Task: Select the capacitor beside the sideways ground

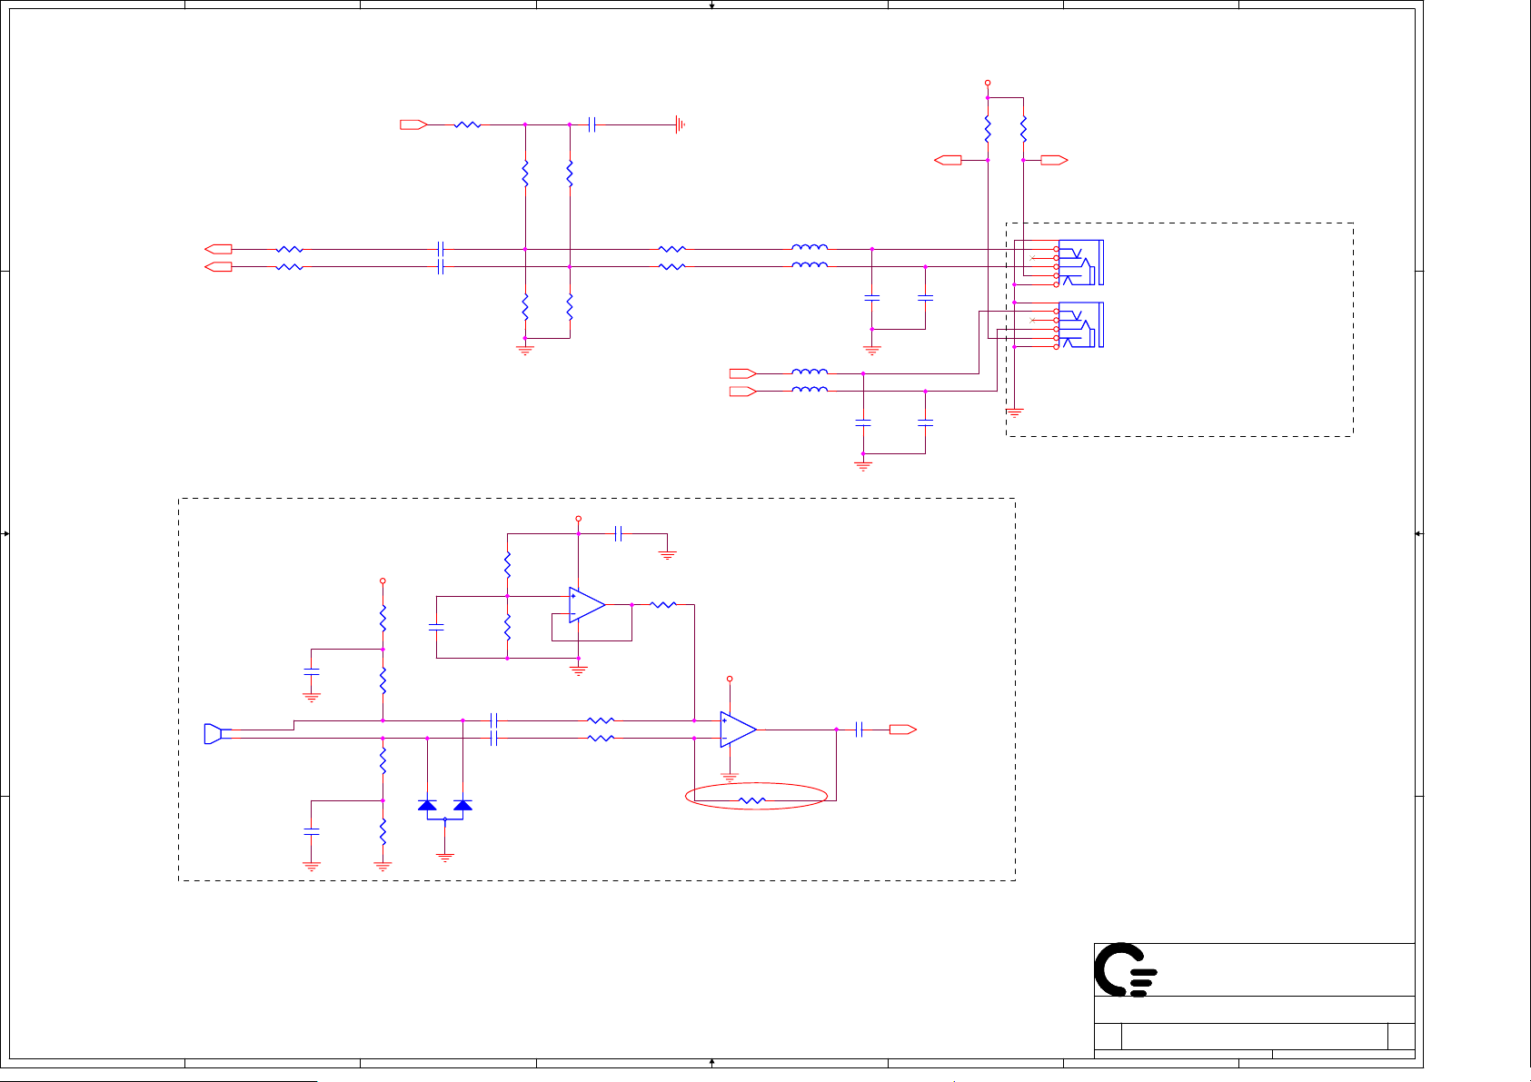Action: pos(592,124)
